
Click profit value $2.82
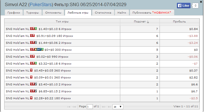193,78
